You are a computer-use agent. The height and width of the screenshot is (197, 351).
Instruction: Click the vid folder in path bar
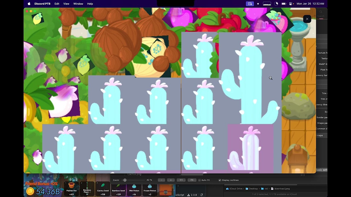264,189
